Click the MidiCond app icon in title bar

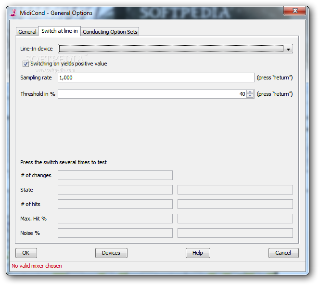click(x=13, y=13)
